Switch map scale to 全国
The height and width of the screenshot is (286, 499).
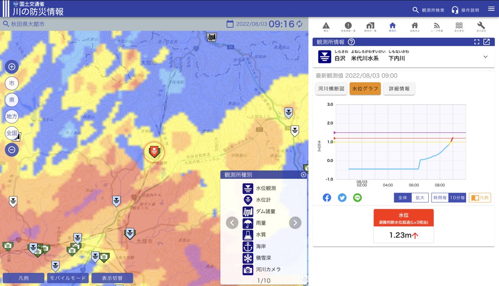[x=12, y=133]
